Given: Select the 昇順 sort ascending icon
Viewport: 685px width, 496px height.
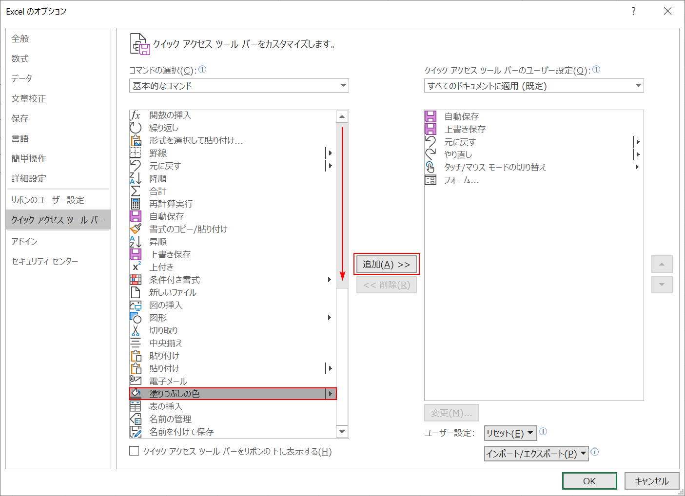Looking at the screenshot, I should [x=136, y=241].
